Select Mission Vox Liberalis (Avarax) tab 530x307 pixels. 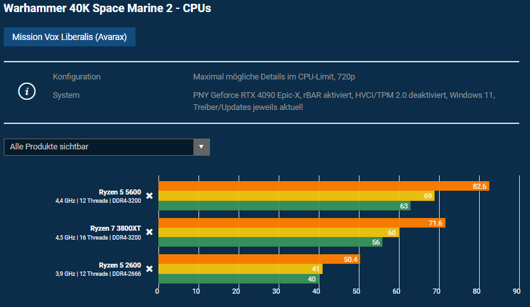69,37
